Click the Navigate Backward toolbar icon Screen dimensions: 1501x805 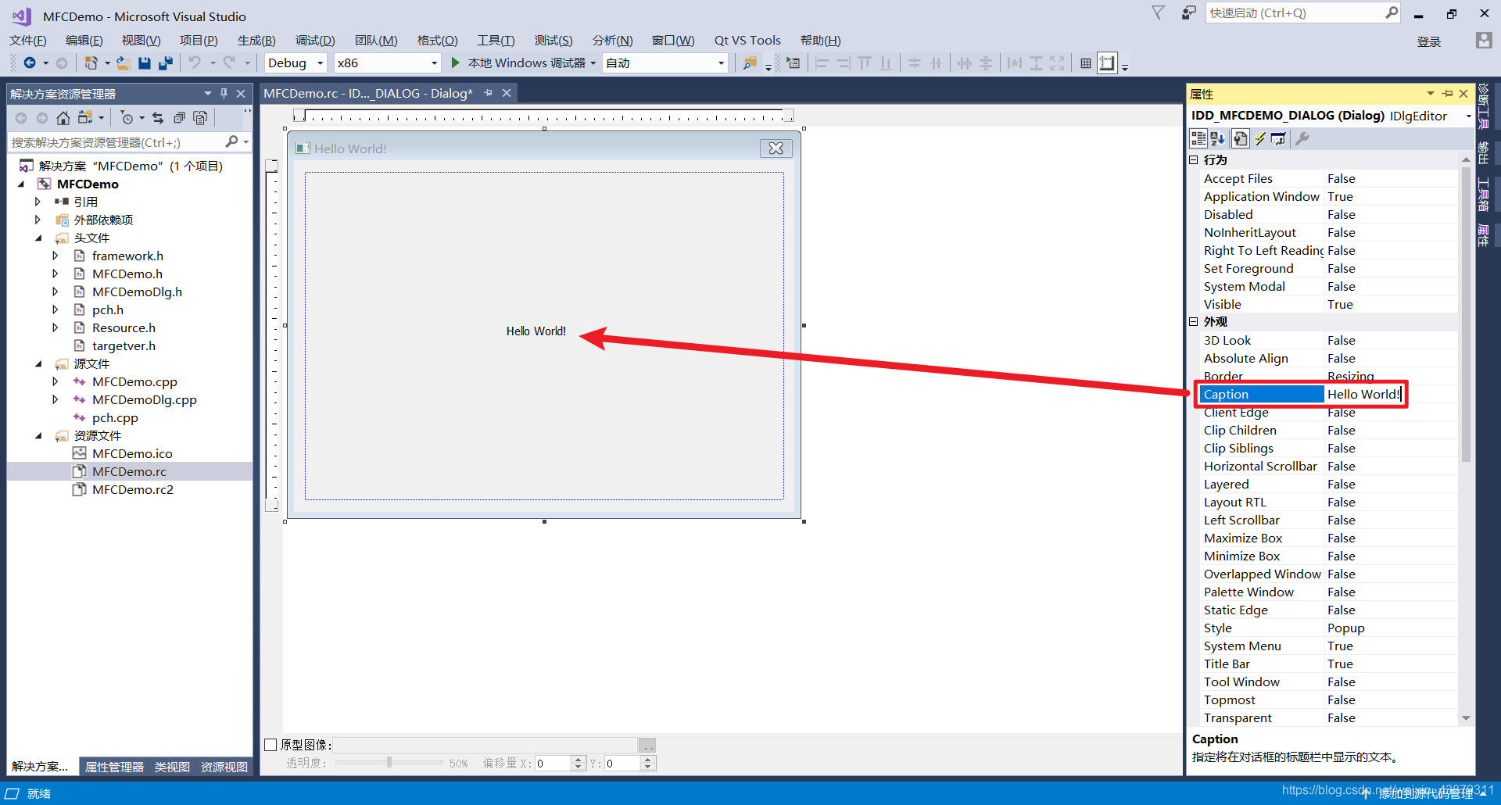30,63
